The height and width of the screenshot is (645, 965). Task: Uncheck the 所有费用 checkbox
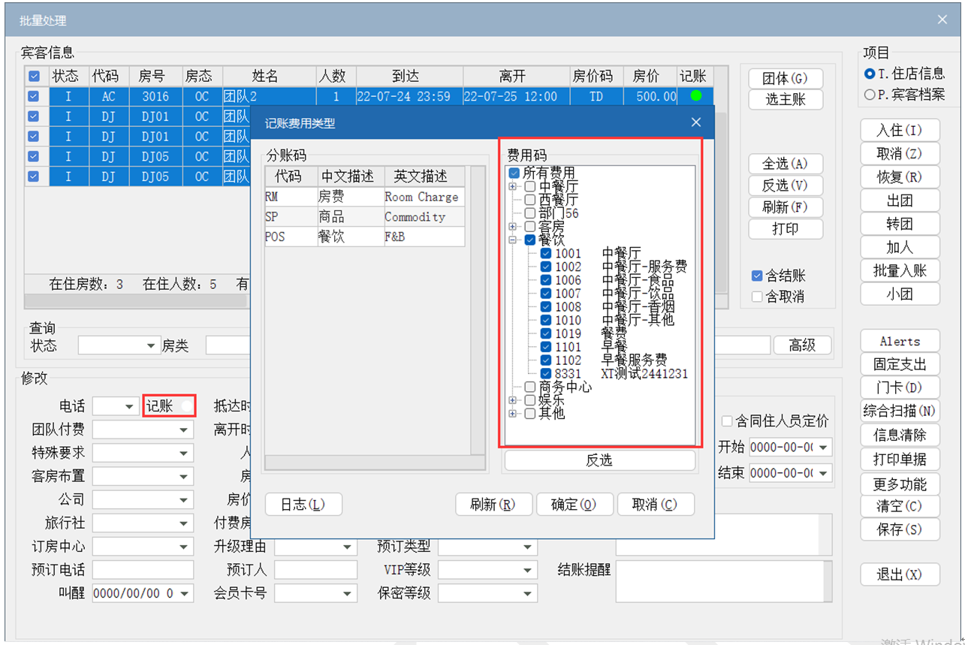(514, 173)
